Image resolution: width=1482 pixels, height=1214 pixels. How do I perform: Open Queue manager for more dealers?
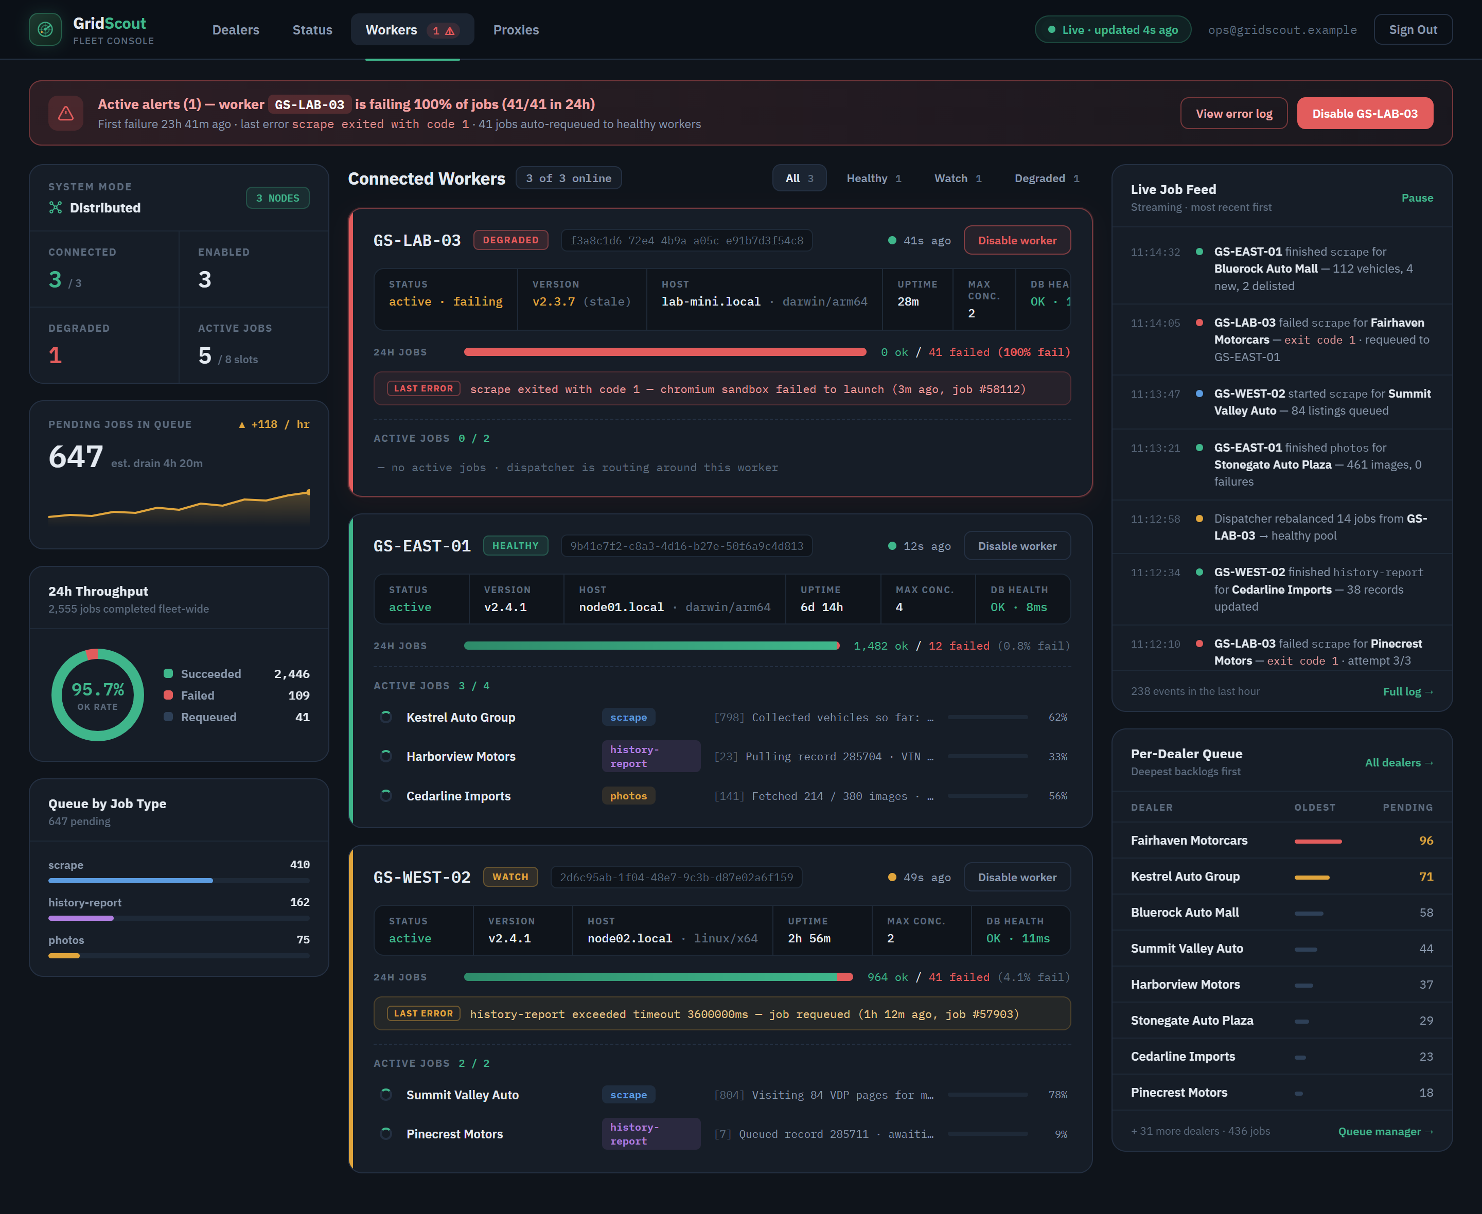tap(1385, 1131)
